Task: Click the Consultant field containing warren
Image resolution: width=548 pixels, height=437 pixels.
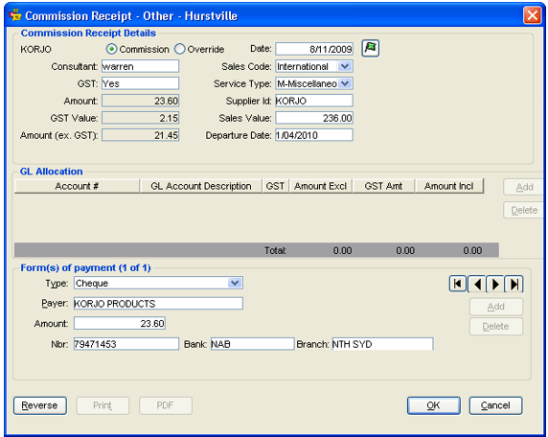Action: [140, 66]
